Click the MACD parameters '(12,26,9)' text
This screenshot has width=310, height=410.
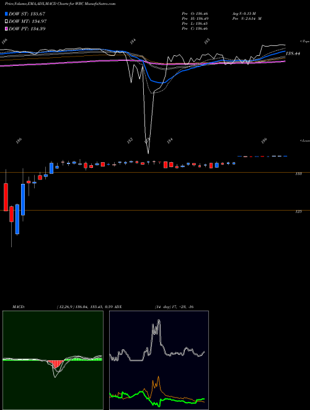(x=64, y=307)
